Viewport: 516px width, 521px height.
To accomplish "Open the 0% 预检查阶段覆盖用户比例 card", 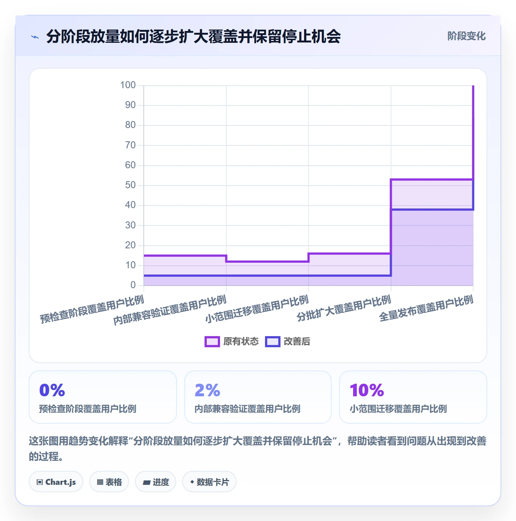I will coord(103,397).
